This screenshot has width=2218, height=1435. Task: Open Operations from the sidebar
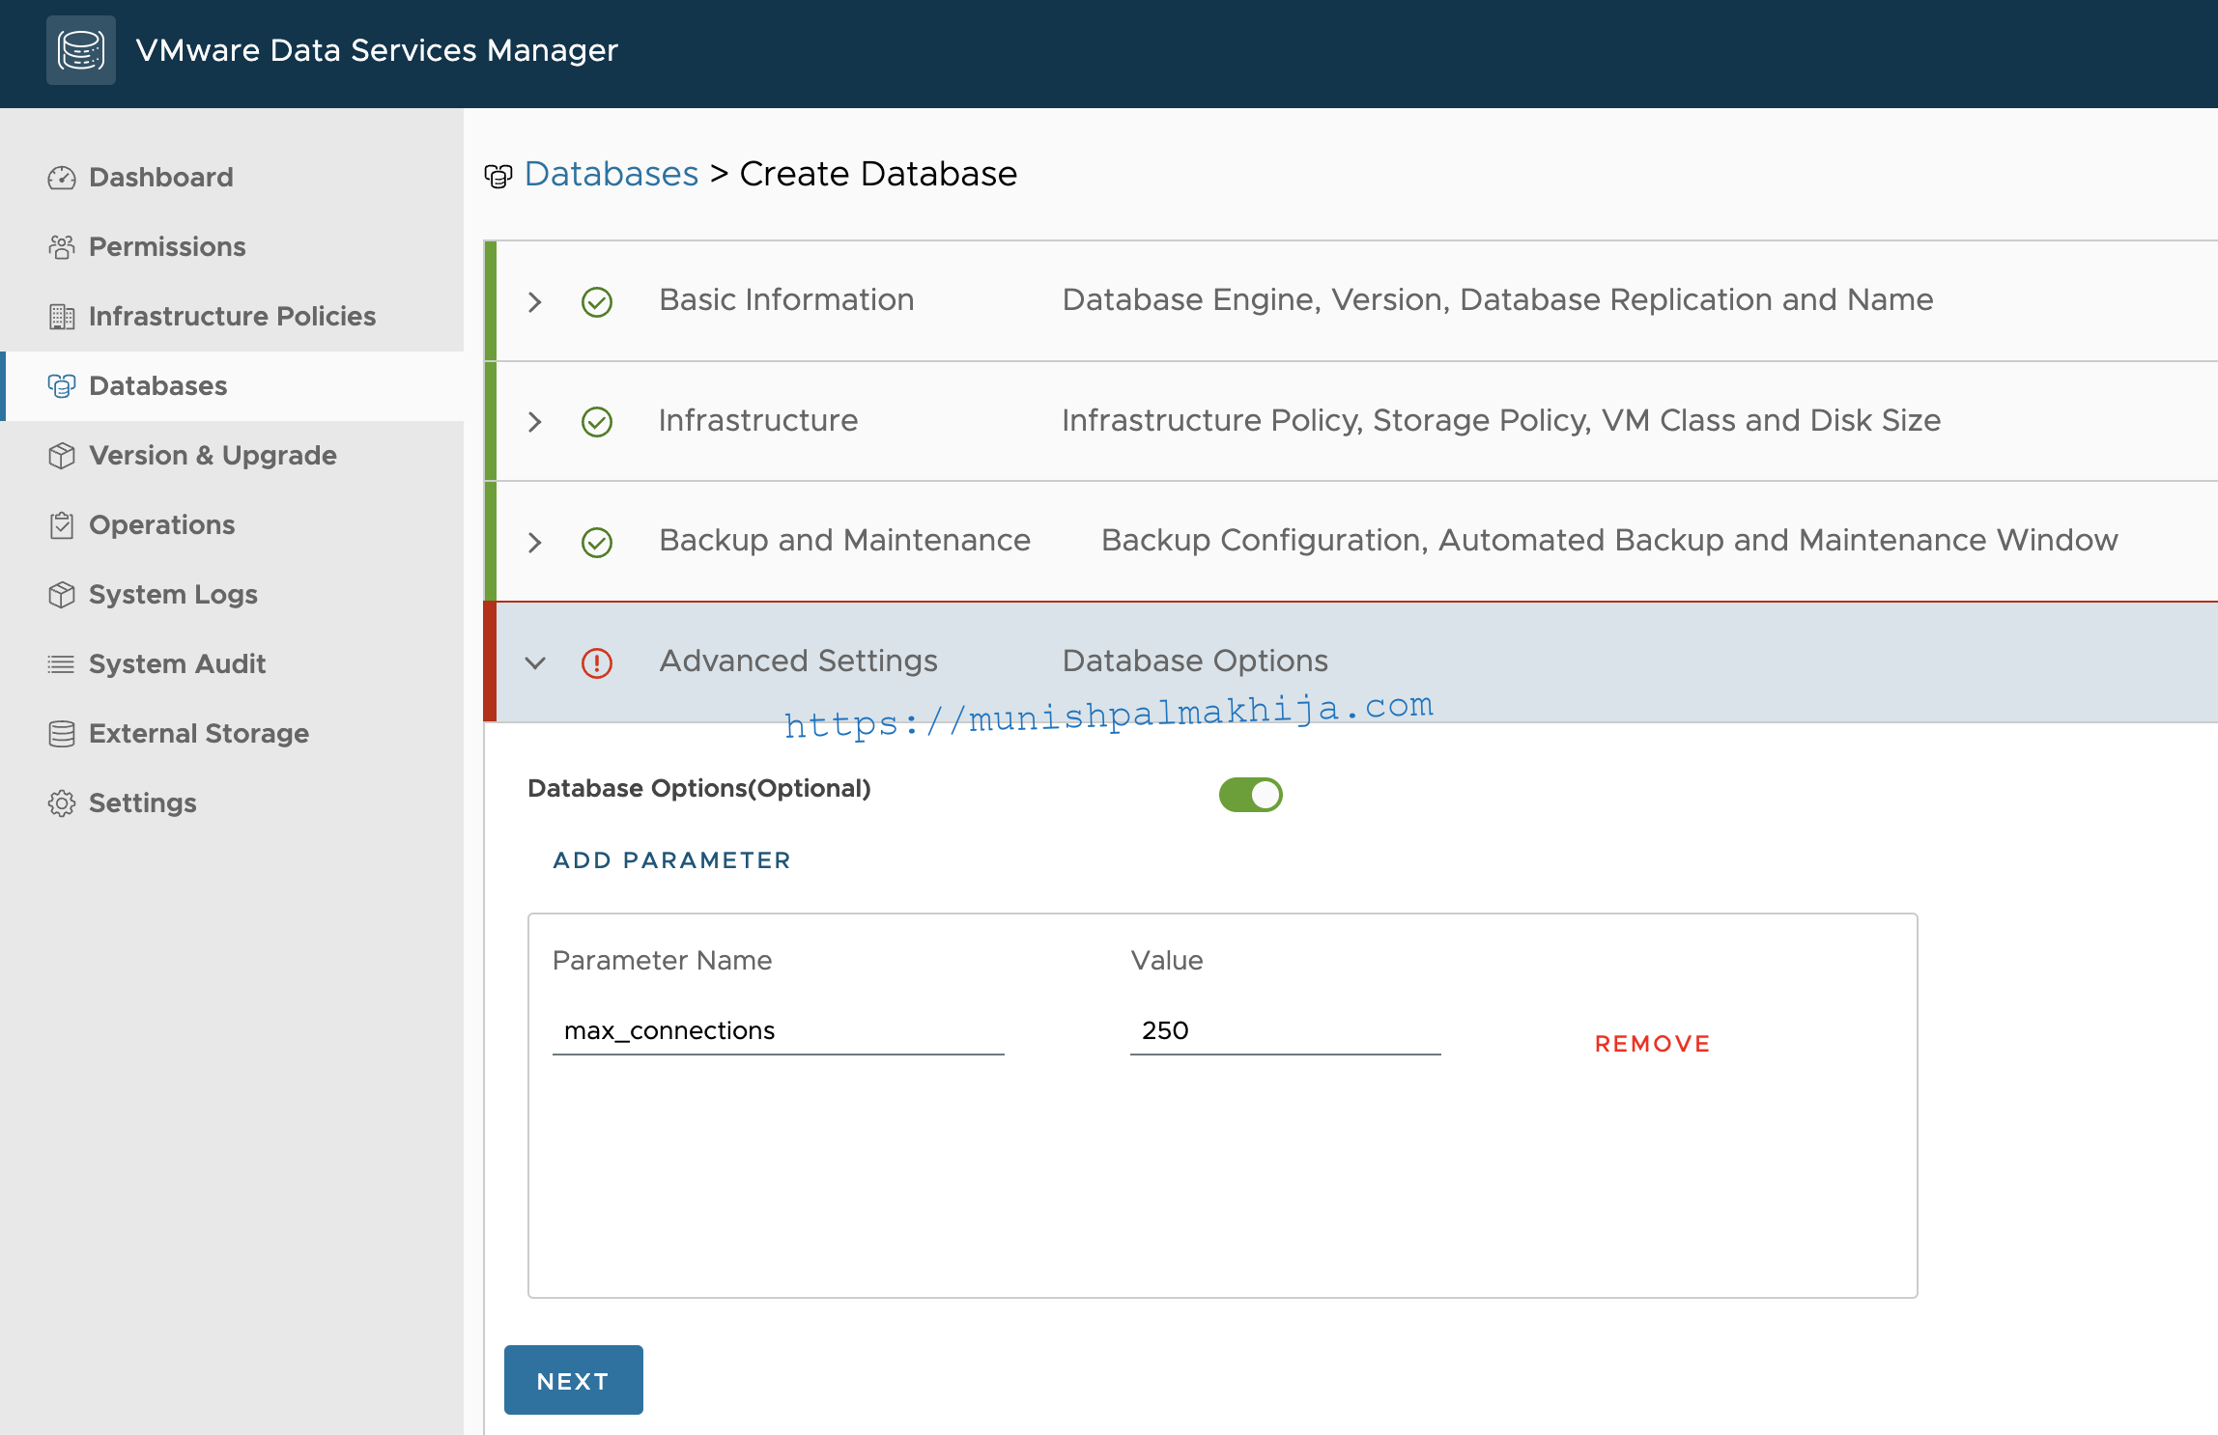click(x=232, y=525)
